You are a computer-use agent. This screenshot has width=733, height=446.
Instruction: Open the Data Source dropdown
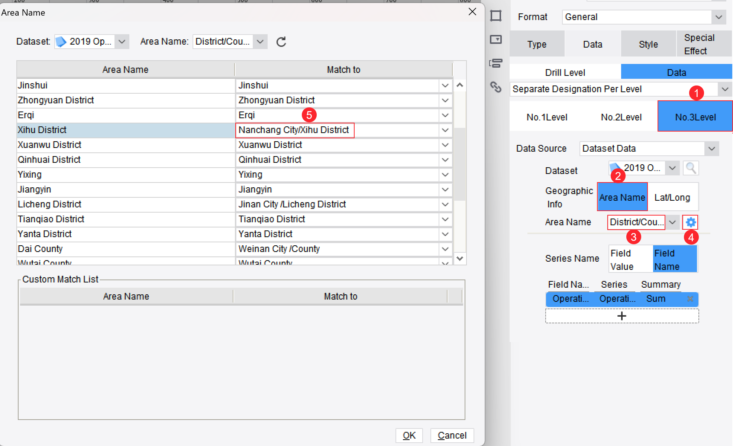(711, 149)
